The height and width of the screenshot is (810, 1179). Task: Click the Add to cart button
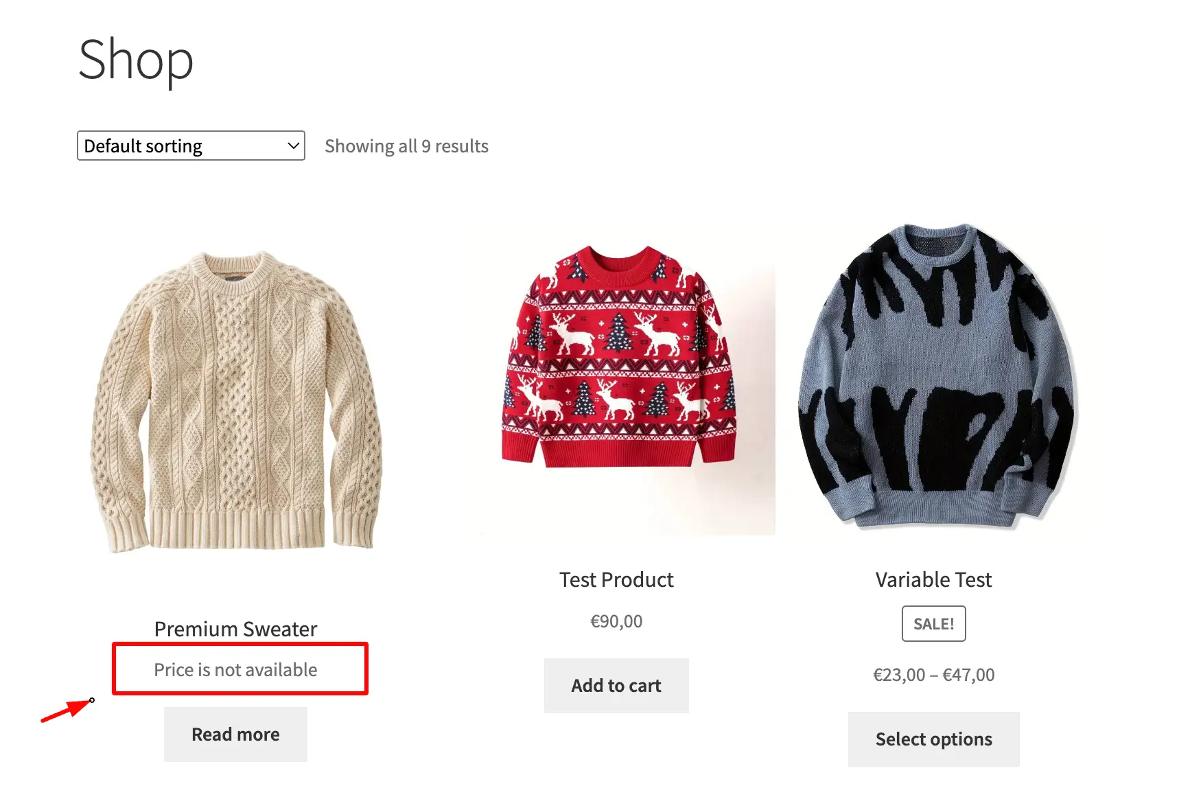pos(616,686)
